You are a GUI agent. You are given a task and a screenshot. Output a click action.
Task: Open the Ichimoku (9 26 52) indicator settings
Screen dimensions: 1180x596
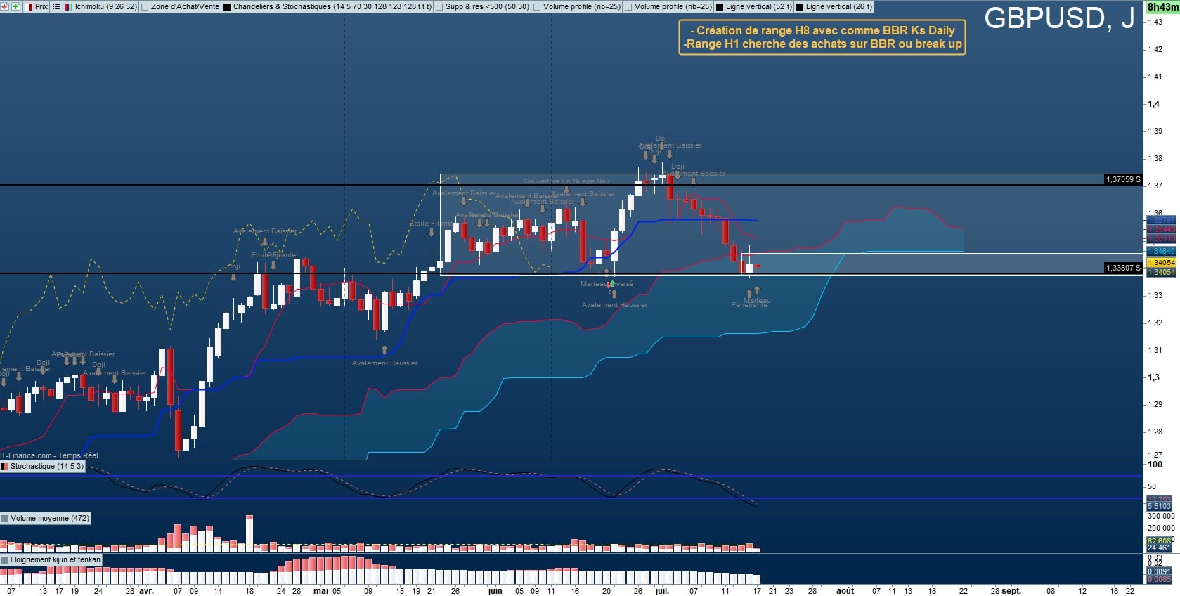click(101, 6)
